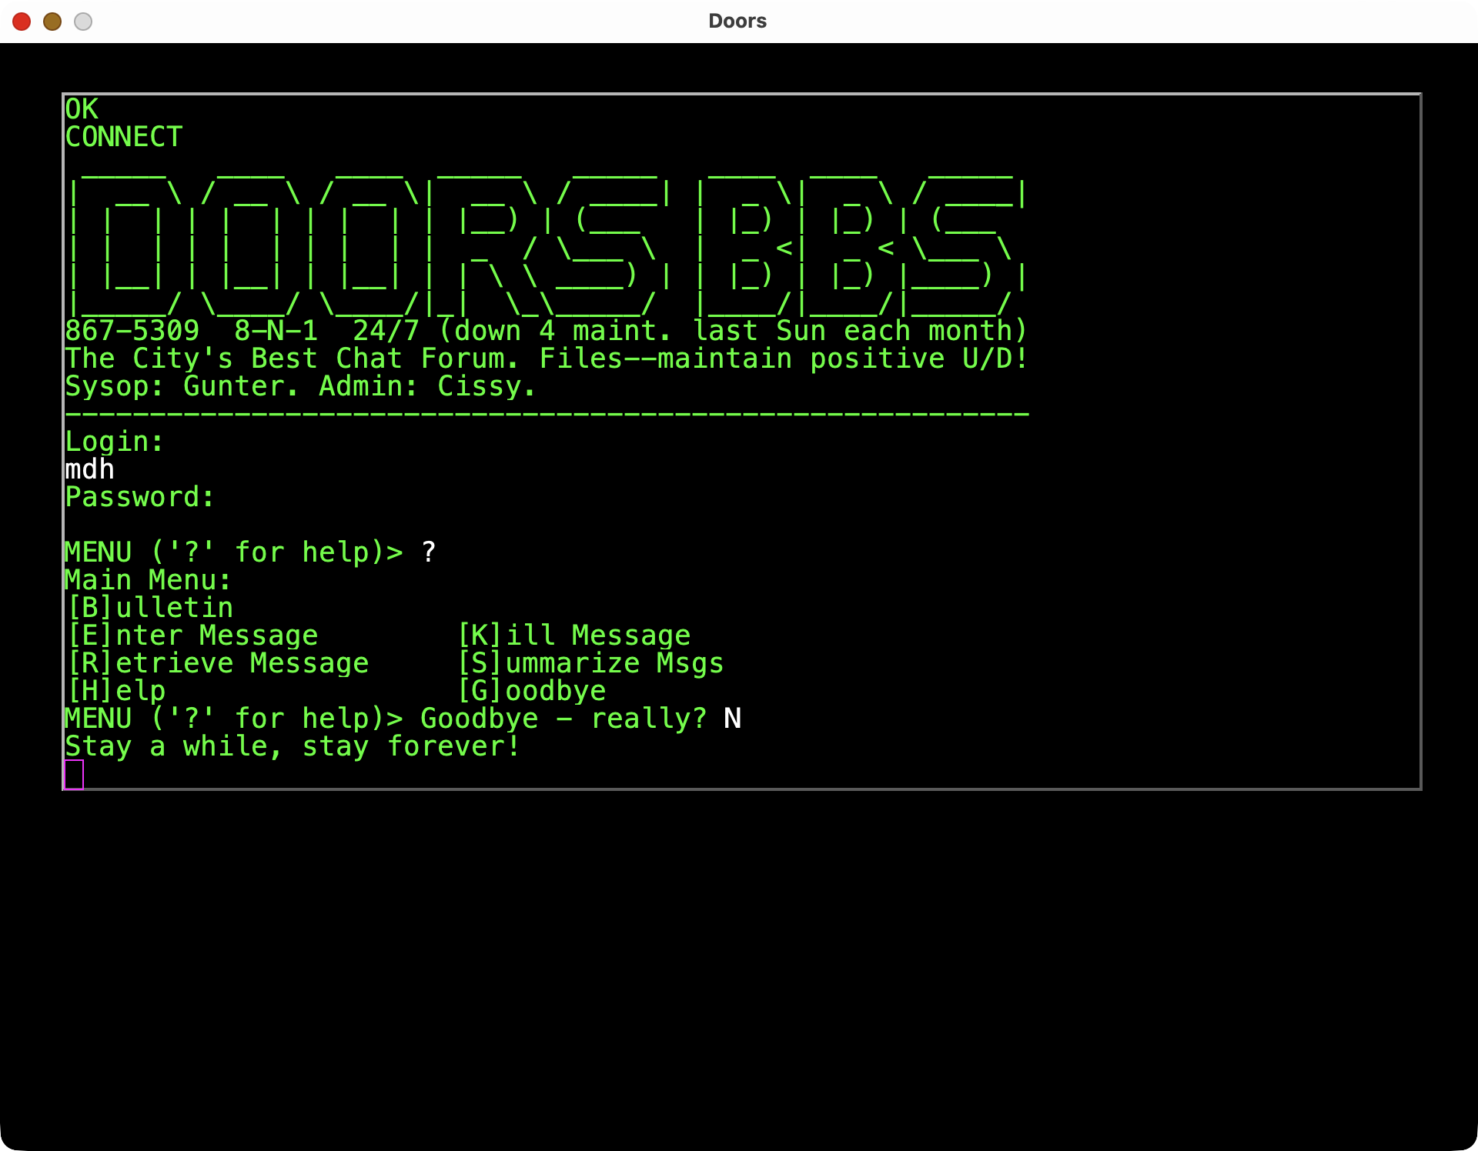Click the CONNECT status text
The image size is (1478, 1151).
click(x=123, y=137)
